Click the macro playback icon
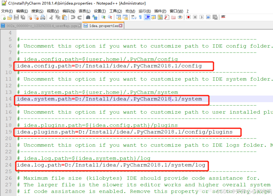The width and height of the screenshot is (273, 196). tap(202, 17)
